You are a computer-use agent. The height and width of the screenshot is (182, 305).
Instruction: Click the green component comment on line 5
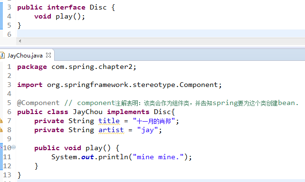coord(181,103)
